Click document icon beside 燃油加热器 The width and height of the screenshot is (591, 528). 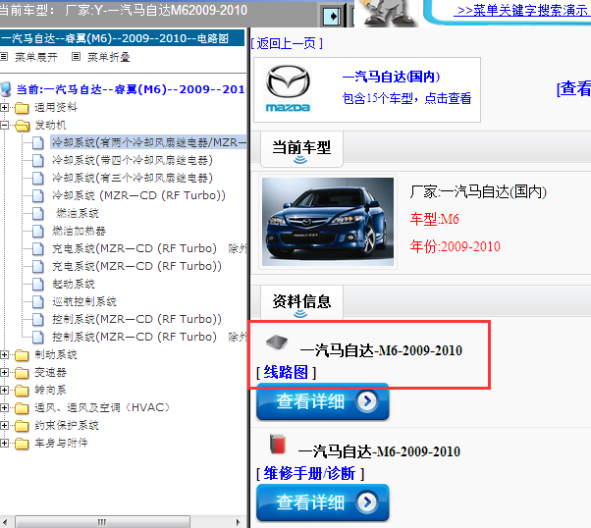pos(38,232)
